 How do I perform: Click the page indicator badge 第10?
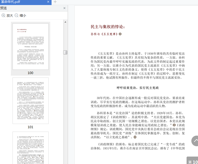(x=192, y=161)
